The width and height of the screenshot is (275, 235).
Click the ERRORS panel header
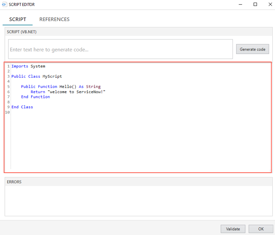click(x=139, y=182)
